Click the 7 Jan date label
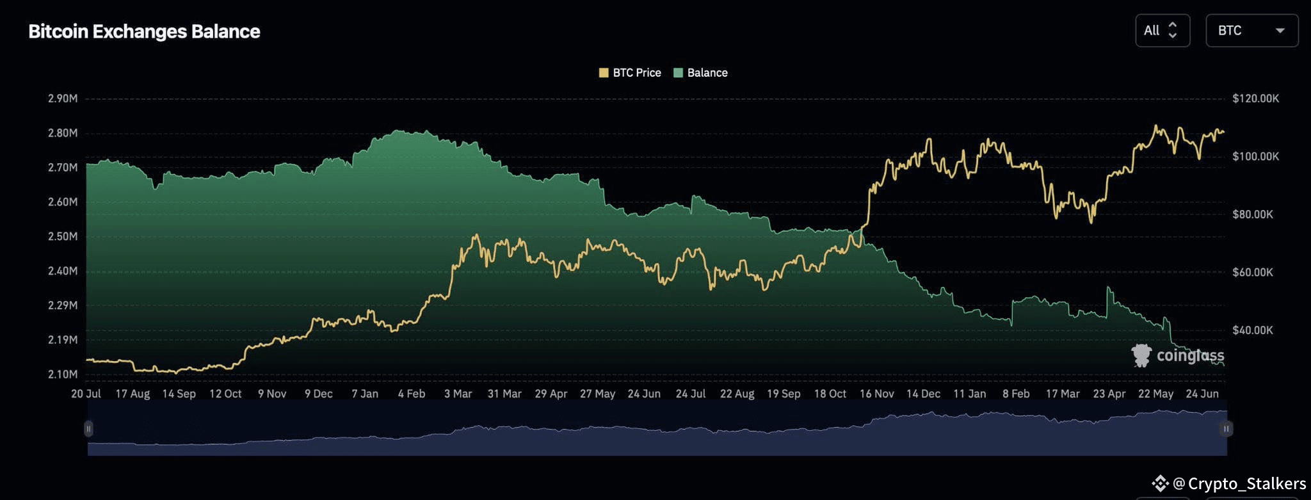The width and height of the screenshot is (1311, 500). [365, 394]
